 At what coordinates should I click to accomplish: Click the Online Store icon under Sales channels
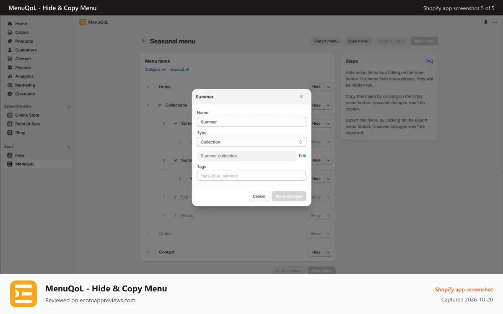10,115
